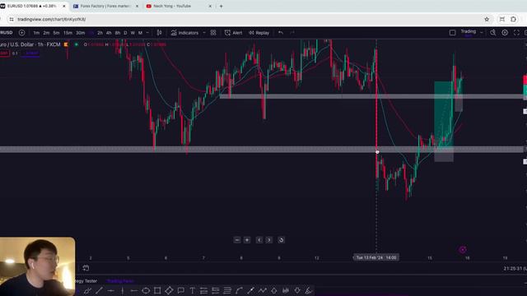Image resolution: width=527 pixels, height=296 pixels.
Task: Switch to the EURUSD browser tab
Action: 32,6
